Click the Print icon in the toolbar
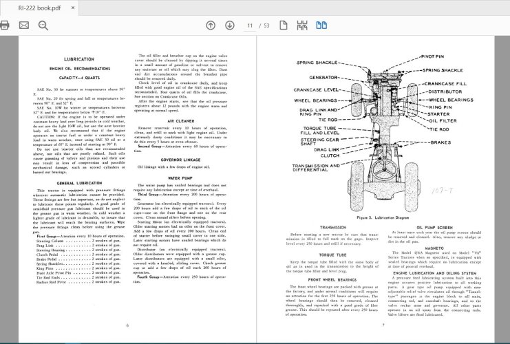This screenshot has width=510, height=344. (x=6, y=25)
